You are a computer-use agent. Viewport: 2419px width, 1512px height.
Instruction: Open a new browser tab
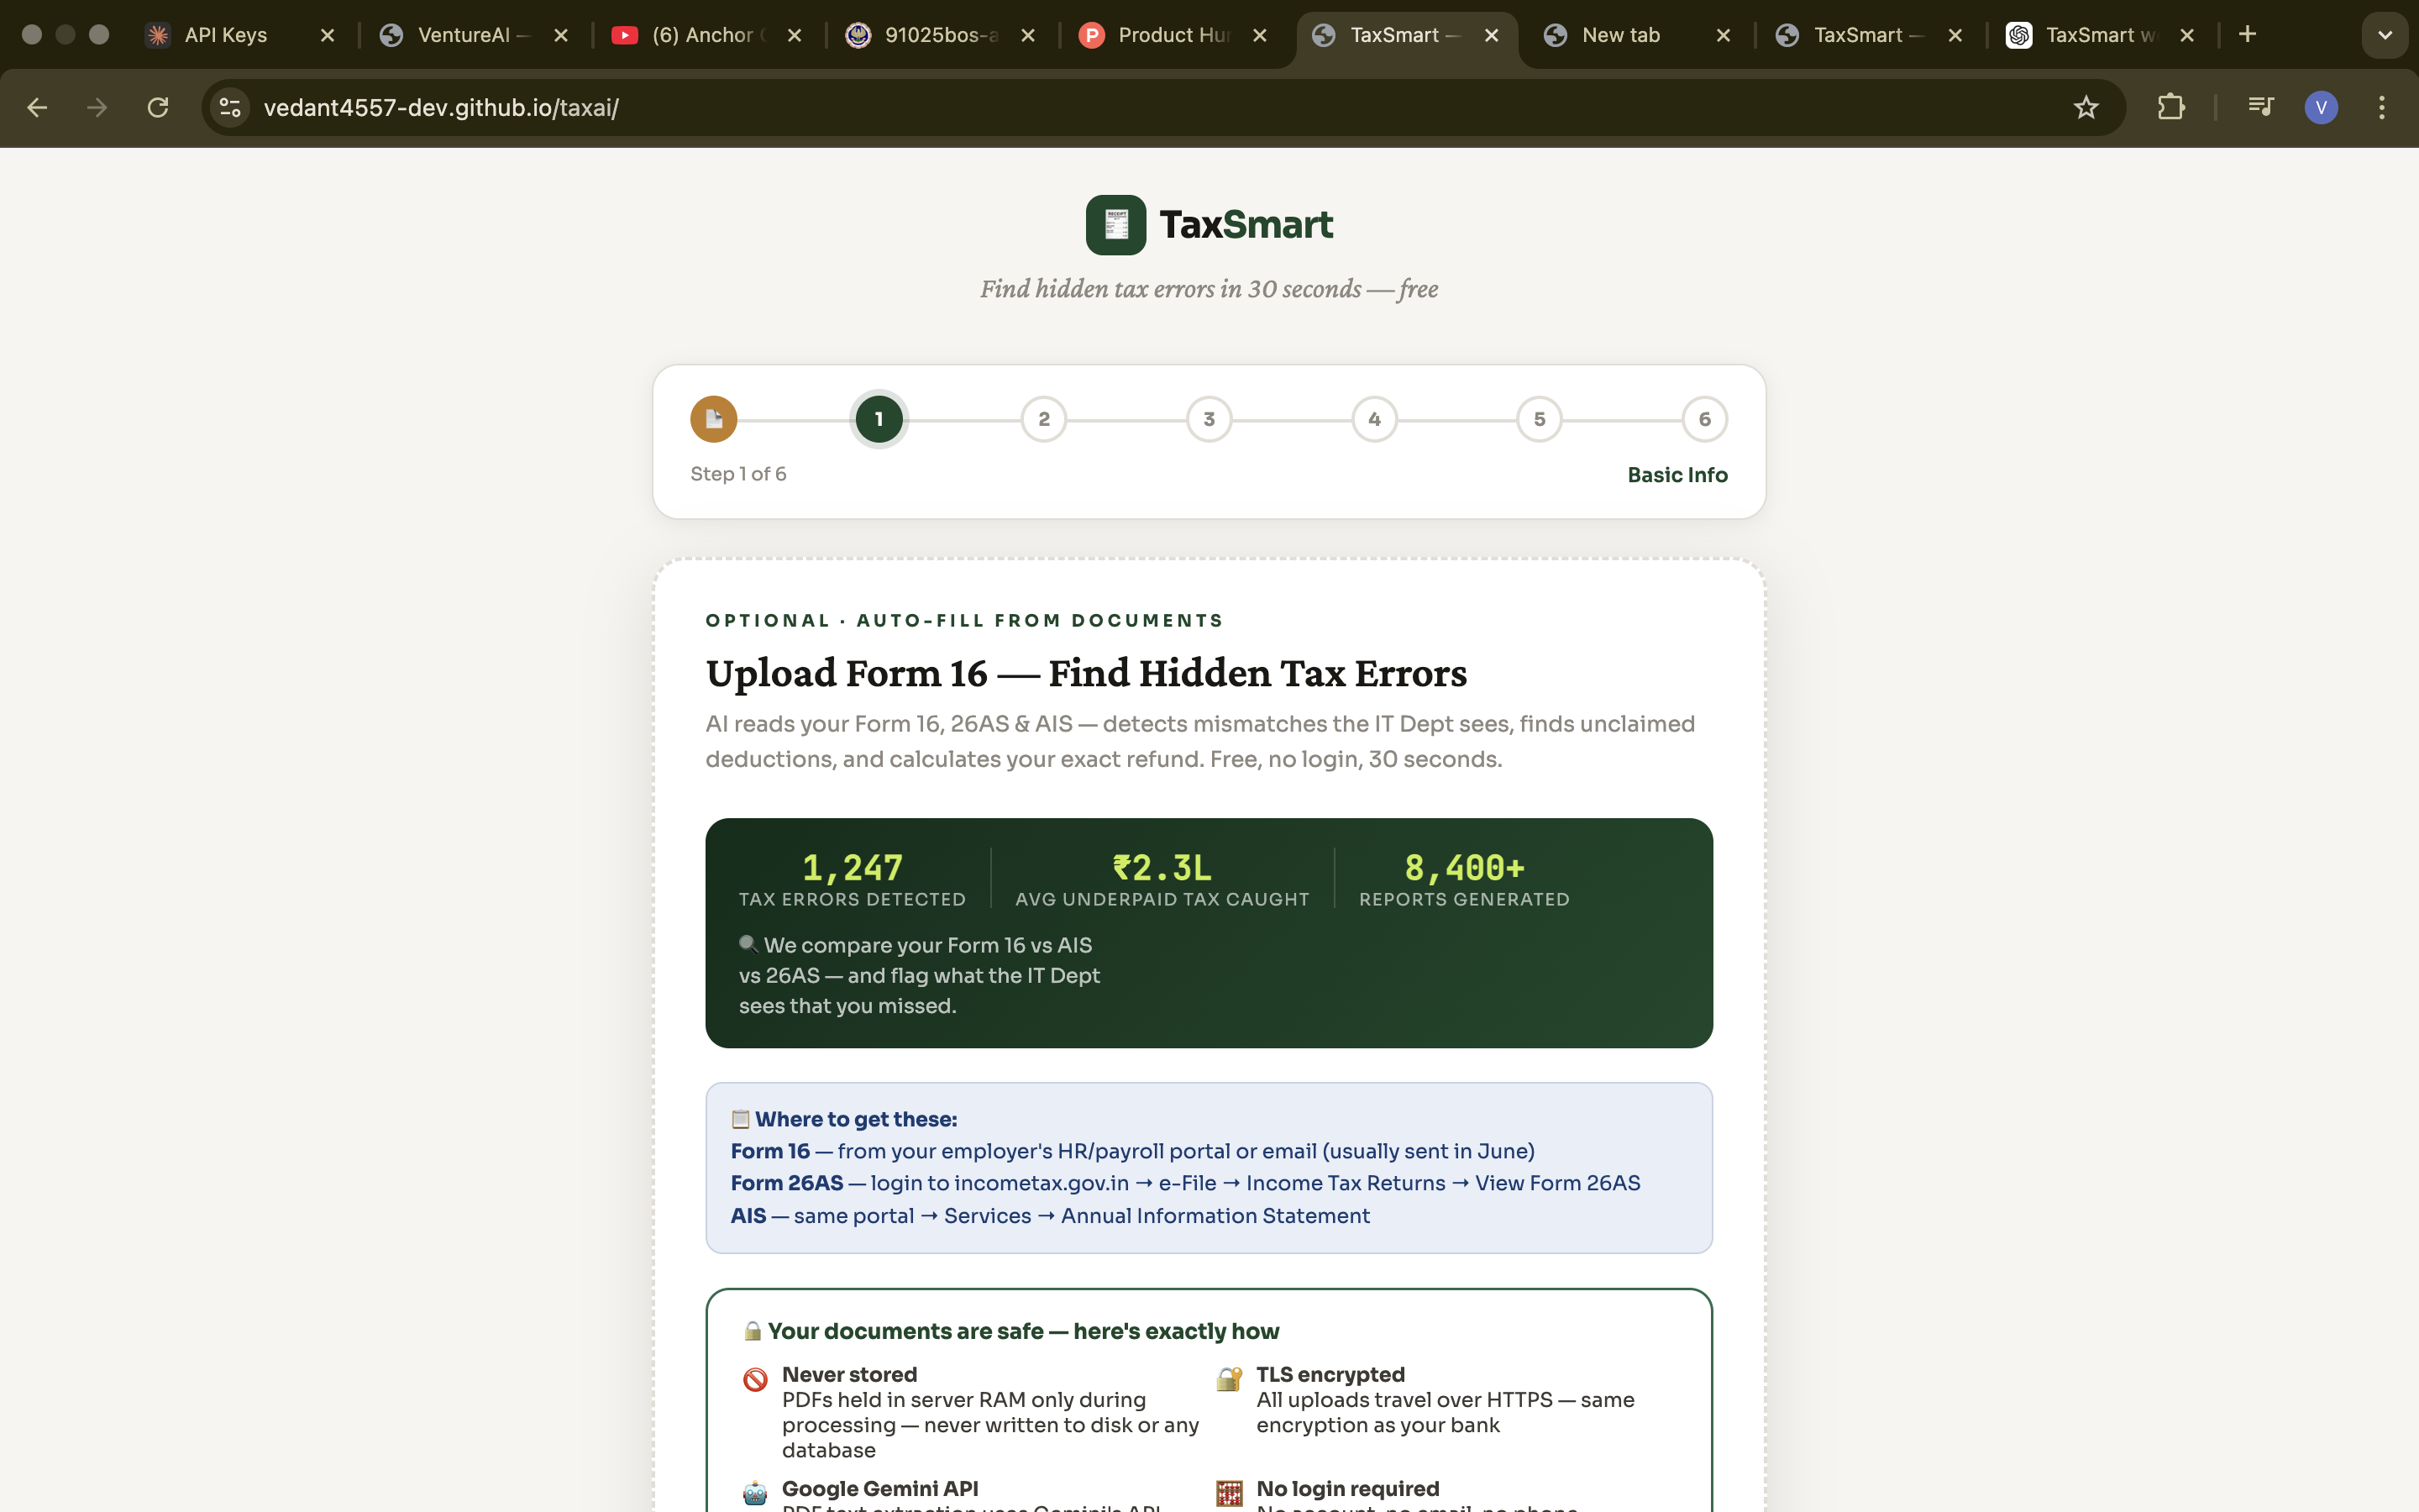[2247, 35]
